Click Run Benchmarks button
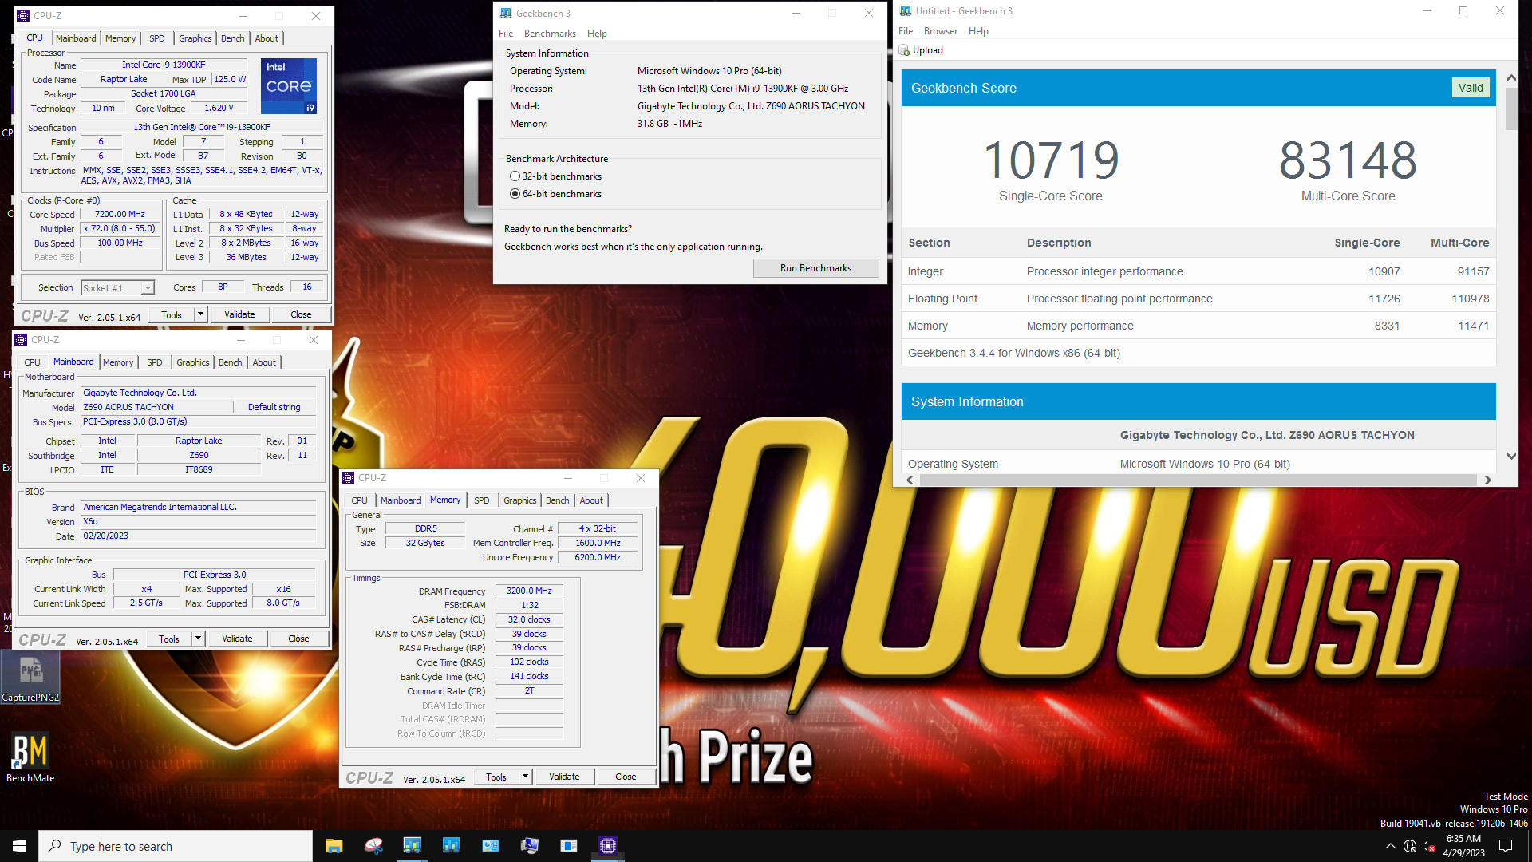This screenshot has height=862, width=1532. click(x=815, y=268)
